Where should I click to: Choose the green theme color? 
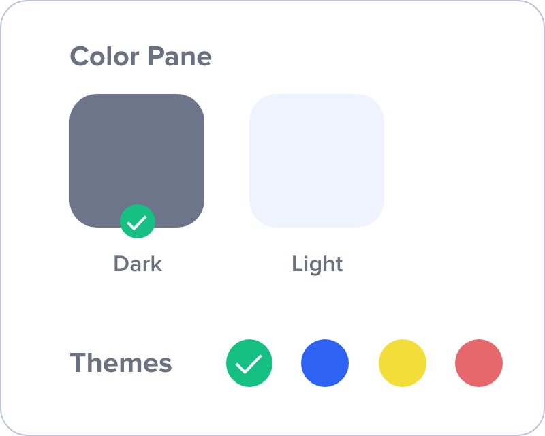point(249,363)
